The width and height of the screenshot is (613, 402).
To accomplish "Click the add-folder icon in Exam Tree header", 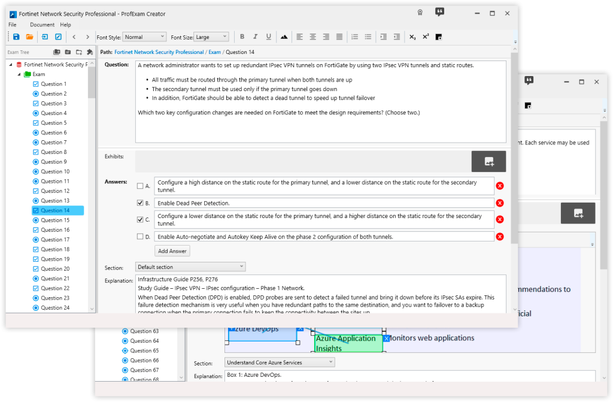I will [x=79, y=52].
